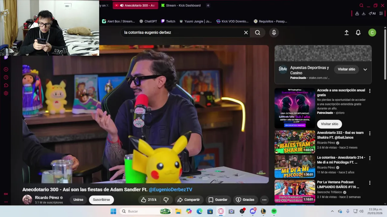
Task: Click the page vertical scrollbar
Action: tap(385, 54)
